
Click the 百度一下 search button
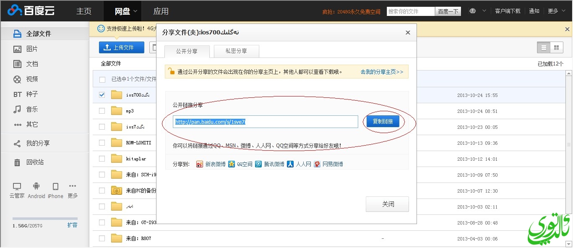tap(448, 11)
